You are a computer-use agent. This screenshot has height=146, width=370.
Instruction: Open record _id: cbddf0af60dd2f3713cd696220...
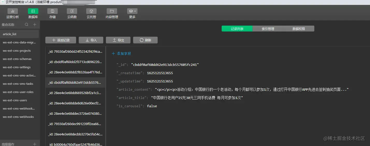coord(75,62)
